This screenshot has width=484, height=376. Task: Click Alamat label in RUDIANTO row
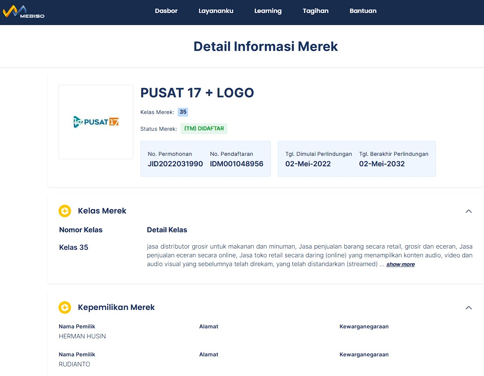(209, 354)
